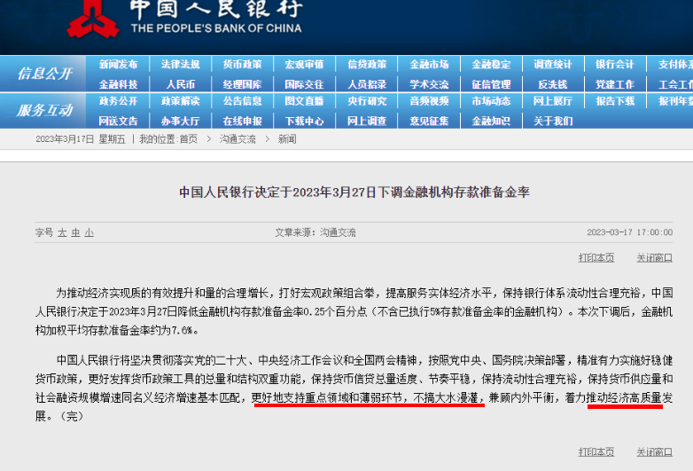Image resolution: width=693 pixels, height=471 pixels.
Task: Select the 宏观审慎 navigation item
Action: point(305,65)
